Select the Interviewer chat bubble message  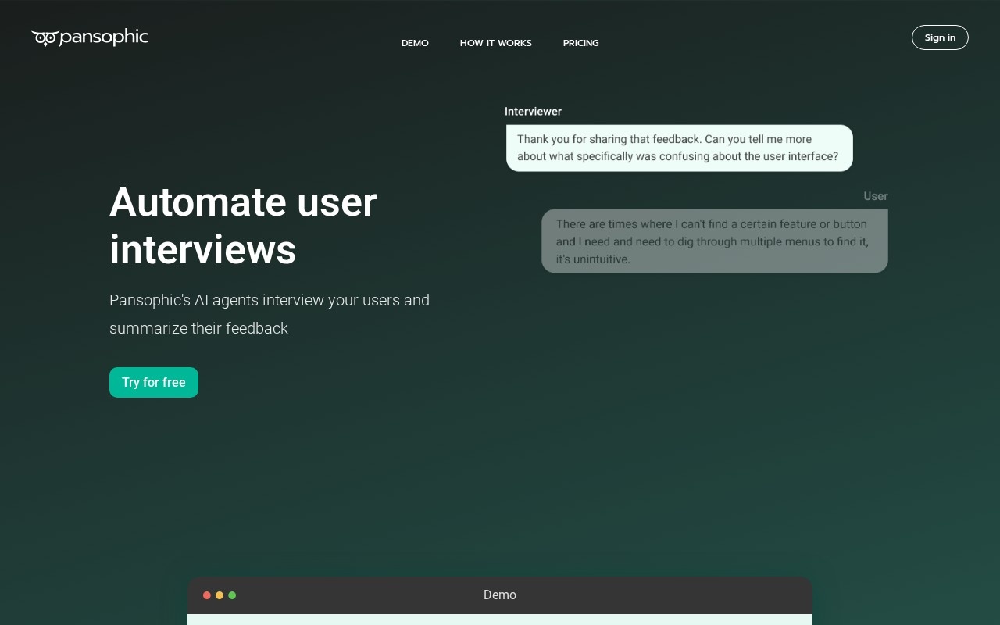(x=680, y=148)
